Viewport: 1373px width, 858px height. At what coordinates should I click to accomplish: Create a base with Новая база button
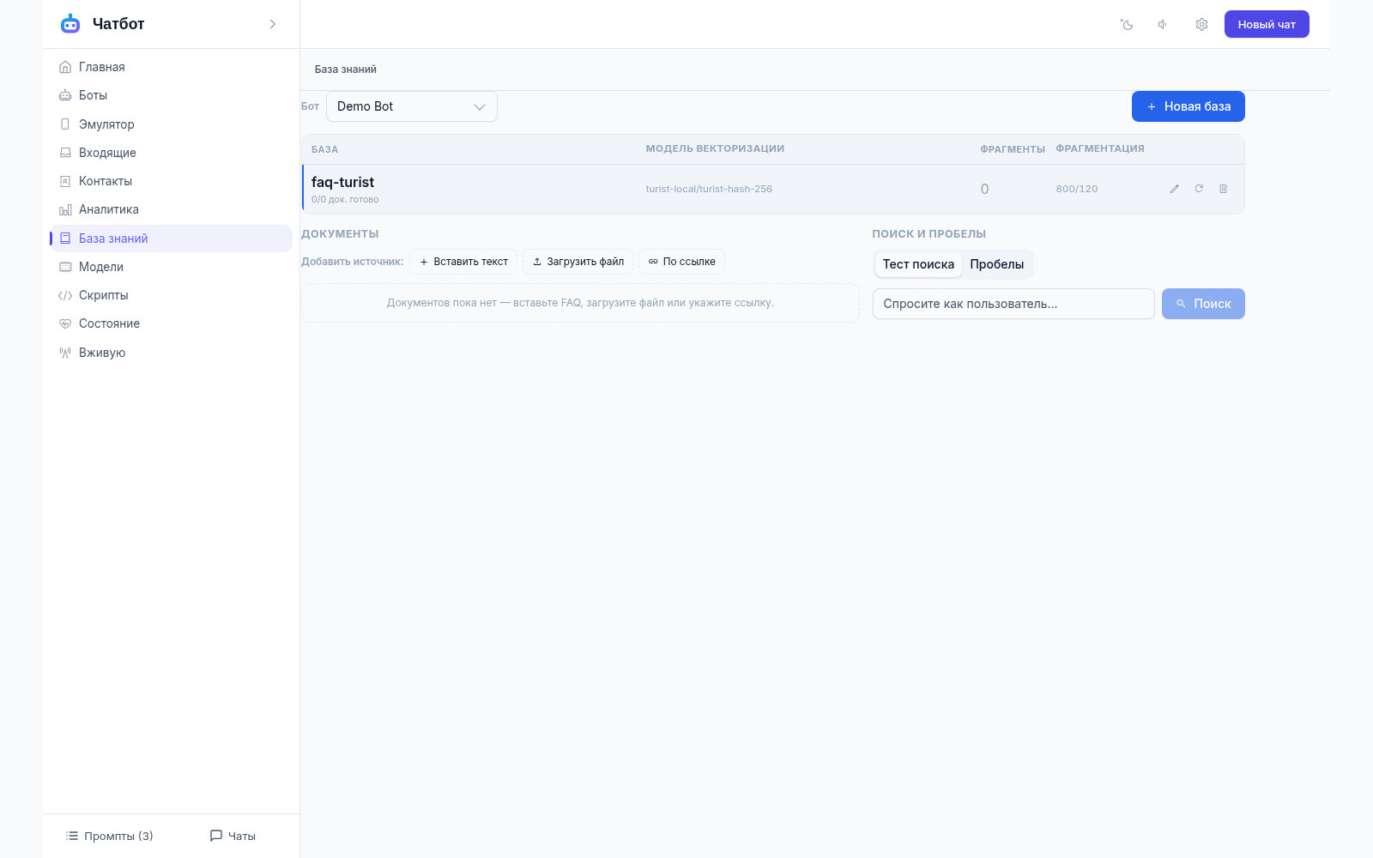point(1188,106)
